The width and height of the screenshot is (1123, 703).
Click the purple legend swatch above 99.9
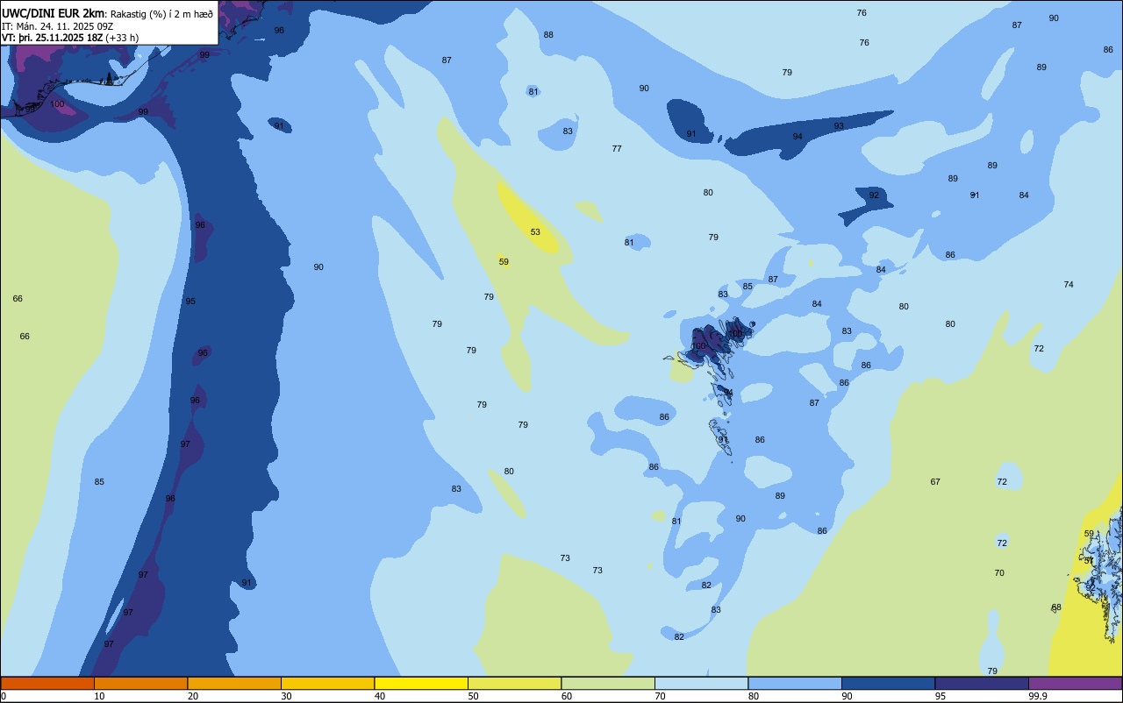coord(1075,683)
